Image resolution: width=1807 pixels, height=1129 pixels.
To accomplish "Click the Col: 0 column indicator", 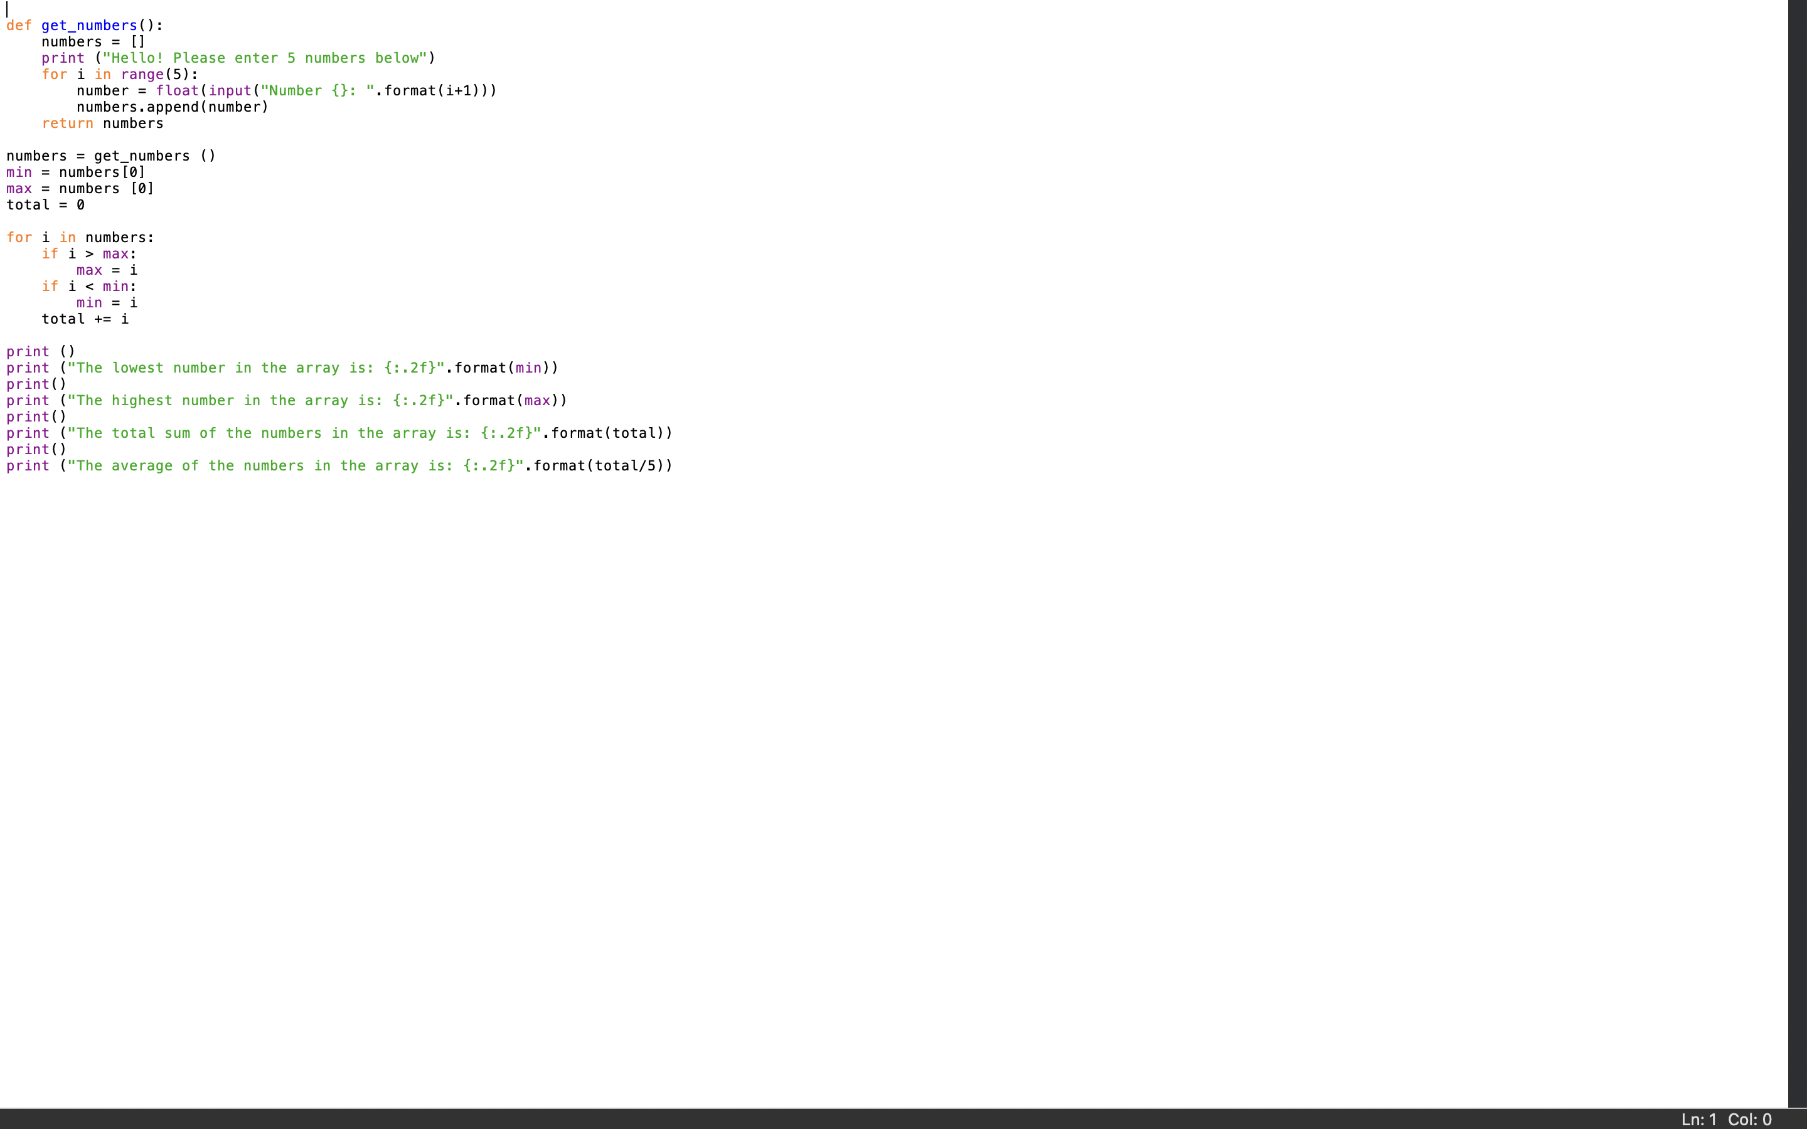I will tap(1749, 1120).
